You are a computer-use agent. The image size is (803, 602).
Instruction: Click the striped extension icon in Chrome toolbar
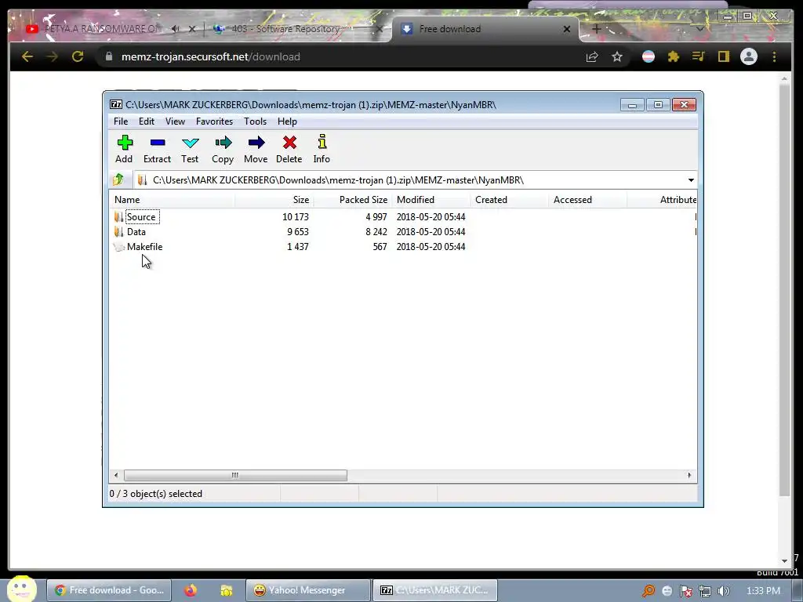649,56
